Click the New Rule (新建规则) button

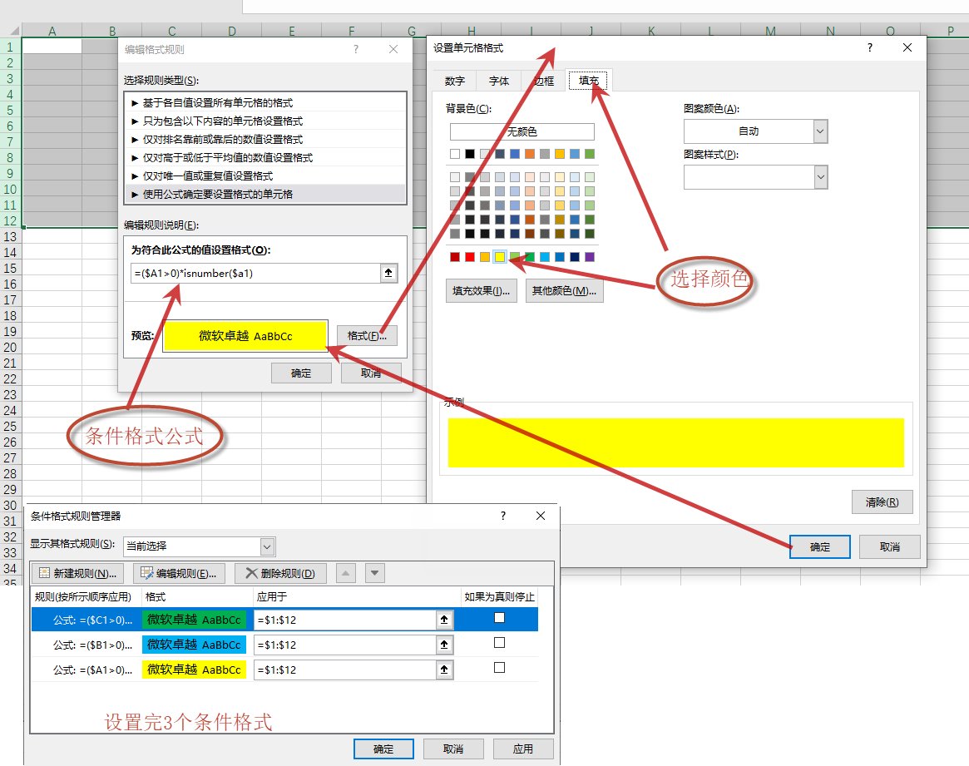point(78,573)
